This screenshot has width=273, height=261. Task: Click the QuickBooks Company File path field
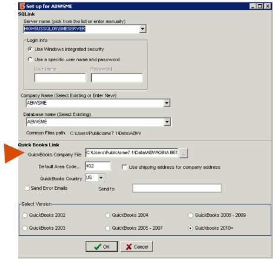pos(132,153)
